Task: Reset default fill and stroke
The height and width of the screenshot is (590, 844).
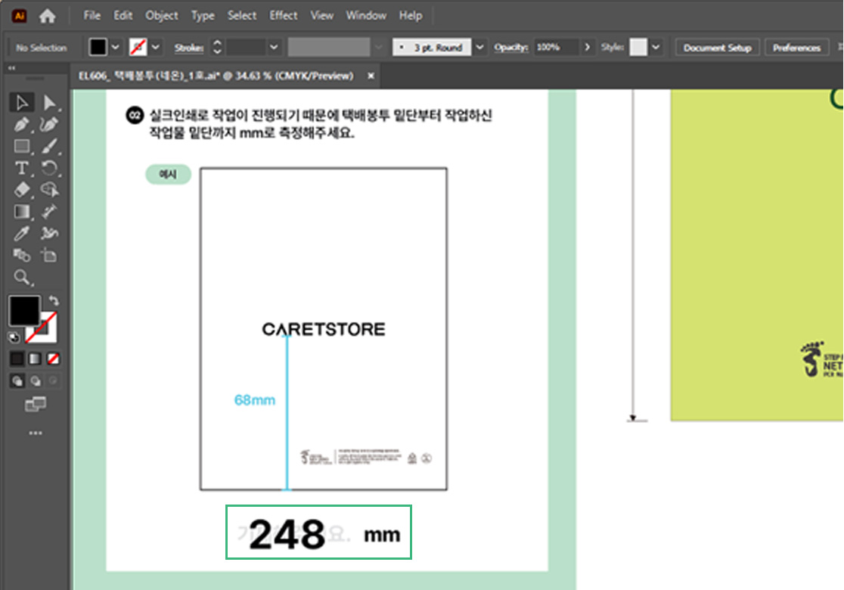Action: coord(14,337)
